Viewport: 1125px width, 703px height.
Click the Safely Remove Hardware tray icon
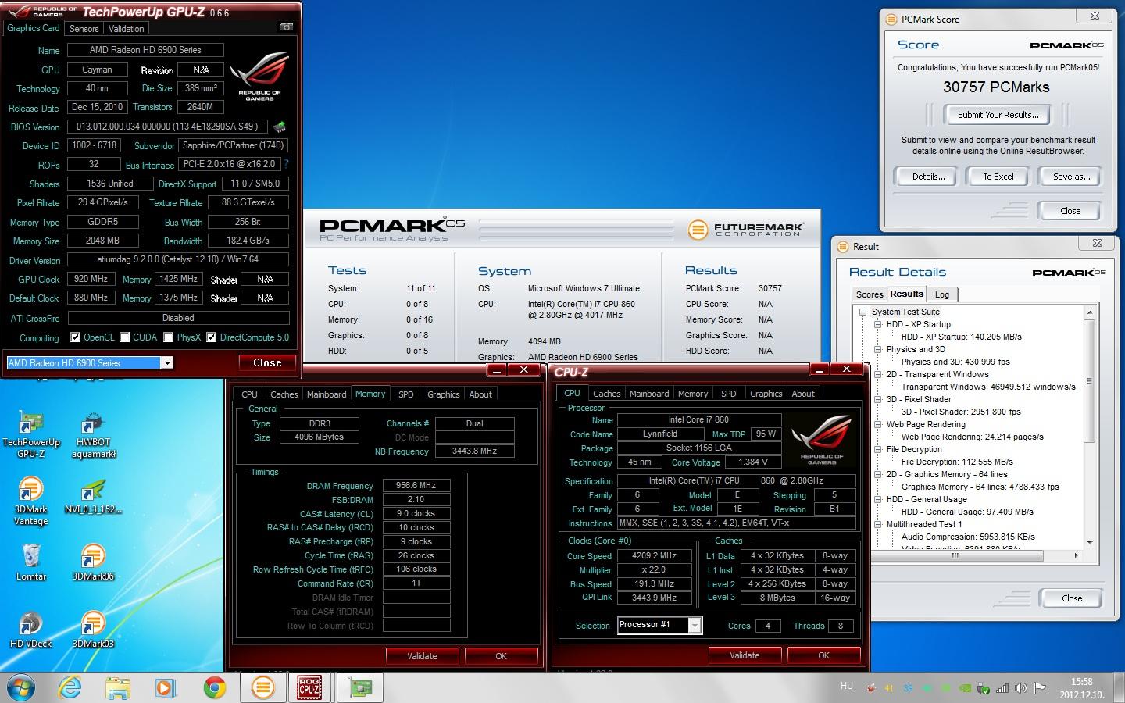984,688
